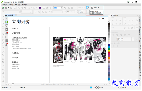Select the What's New star icon
This screenshot has height=91, width=142.
(x=7, y=29)
